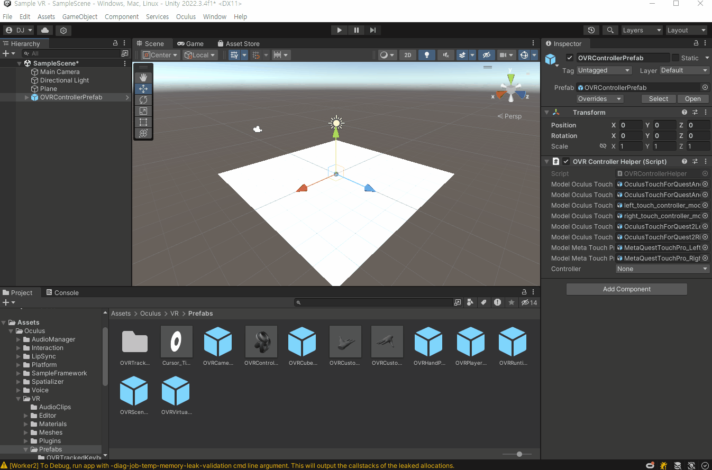Open the Tag Untagged dropdown

pos(604,70)
